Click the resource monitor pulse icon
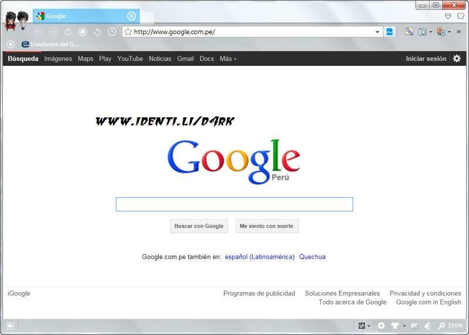Screen dimensions: 469x335 pyautogui.click(x=362, y=326)
